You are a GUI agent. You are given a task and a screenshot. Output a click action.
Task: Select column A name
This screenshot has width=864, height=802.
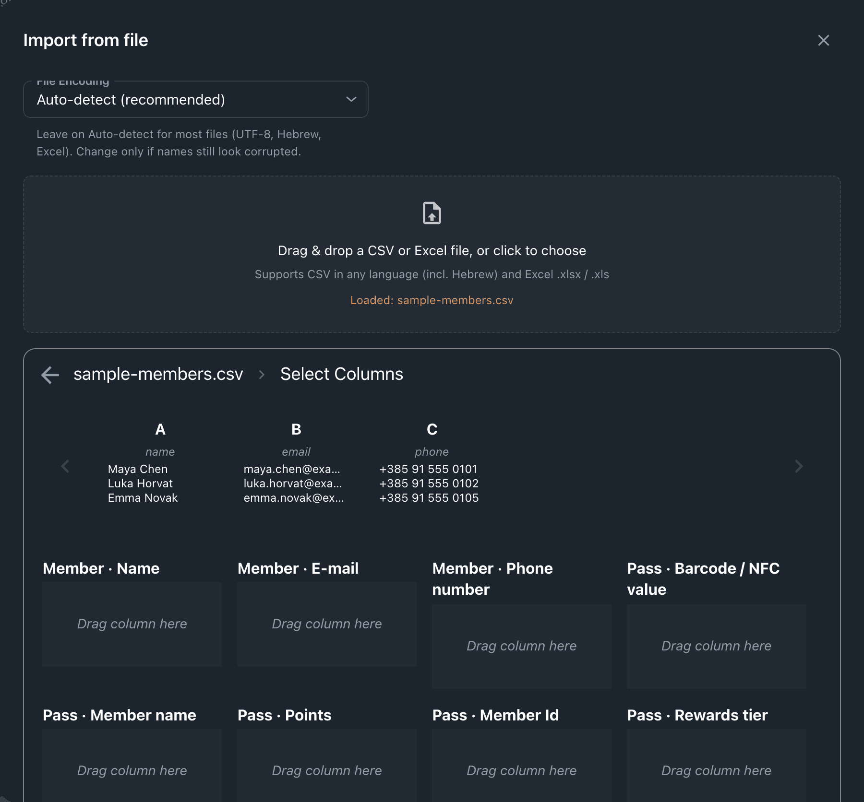pos(160,463)
